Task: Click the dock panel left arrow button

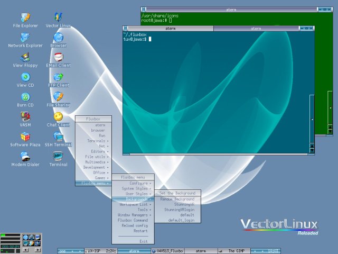Action: click(x=25, y=250)
